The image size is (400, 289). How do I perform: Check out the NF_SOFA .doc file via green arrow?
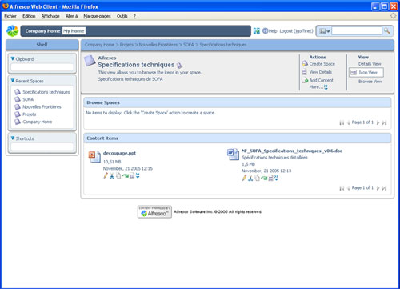click(x=264, y=179)
